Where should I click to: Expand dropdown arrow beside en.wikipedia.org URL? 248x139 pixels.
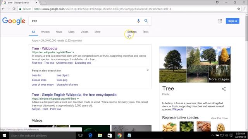point(73,53)
